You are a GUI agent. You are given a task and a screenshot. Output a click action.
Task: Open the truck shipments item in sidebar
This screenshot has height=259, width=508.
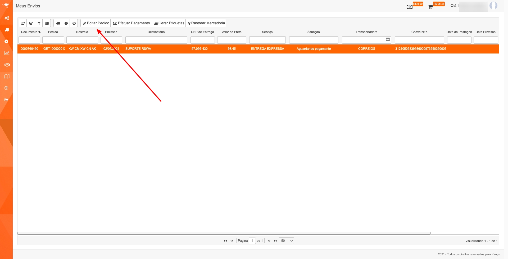pos(7,30)
